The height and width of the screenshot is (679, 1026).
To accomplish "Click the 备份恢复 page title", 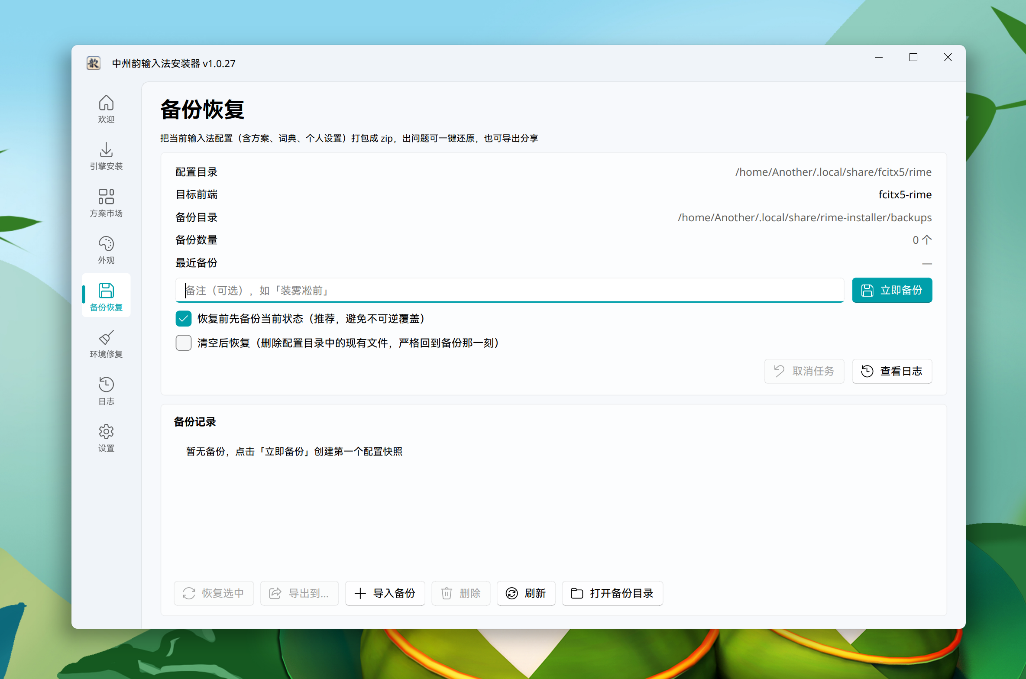I will (x=202, y=109).
